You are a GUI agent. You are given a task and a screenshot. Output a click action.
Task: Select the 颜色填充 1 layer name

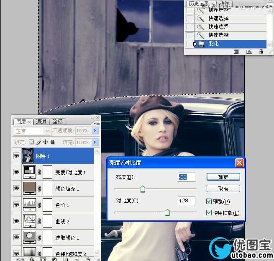tap(67, 189)
